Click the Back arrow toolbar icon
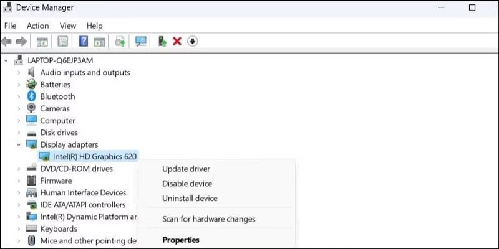This screenshot has width=499, height=249. [6, 41]
